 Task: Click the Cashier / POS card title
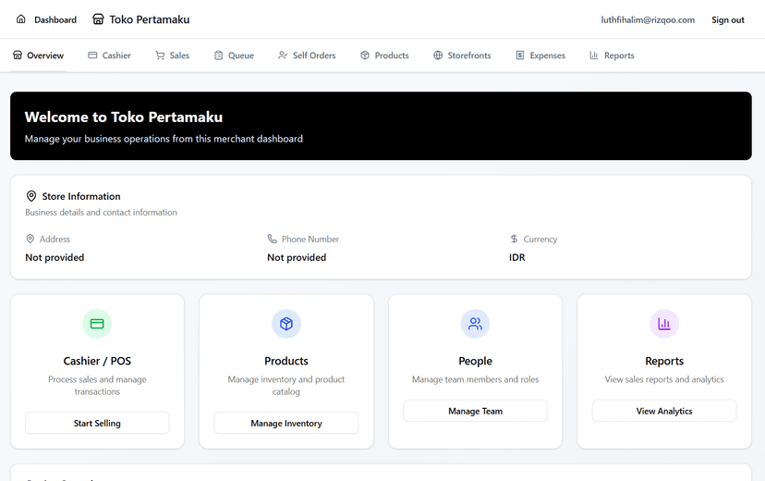(97, 361)
